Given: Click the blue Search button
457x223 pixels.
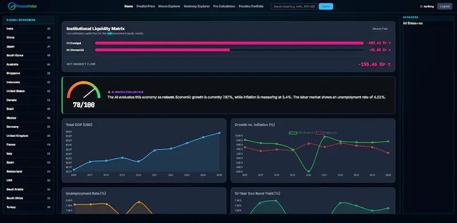Looking at the screenshot, I should pyautogui.click(x=326, y=6).
